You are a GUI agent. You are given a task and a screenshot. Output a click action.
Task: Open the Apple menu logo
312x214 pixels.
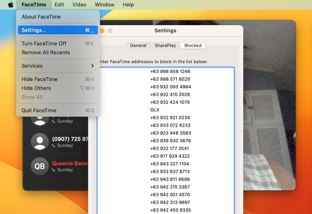point(11,5)
